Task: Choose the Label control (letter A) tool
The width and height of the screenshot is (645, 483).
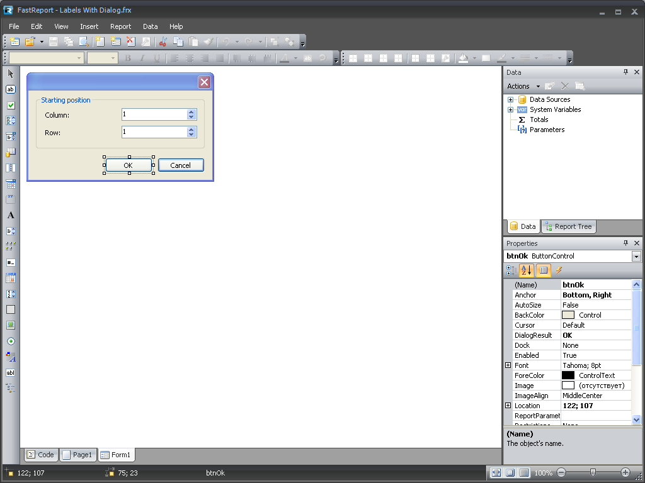Action: [11, 215]
